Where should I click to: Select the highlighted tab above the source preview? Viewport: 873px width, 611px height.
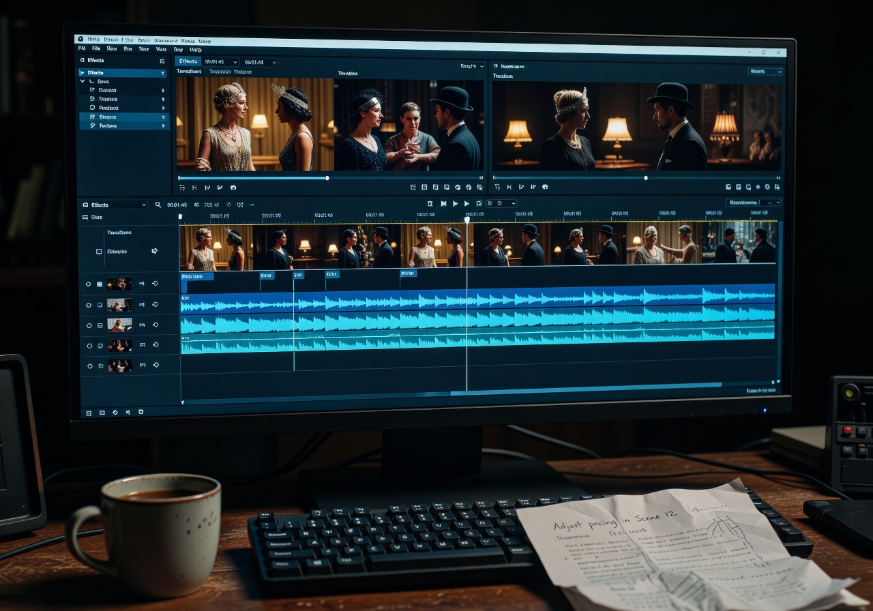[188, 61]
